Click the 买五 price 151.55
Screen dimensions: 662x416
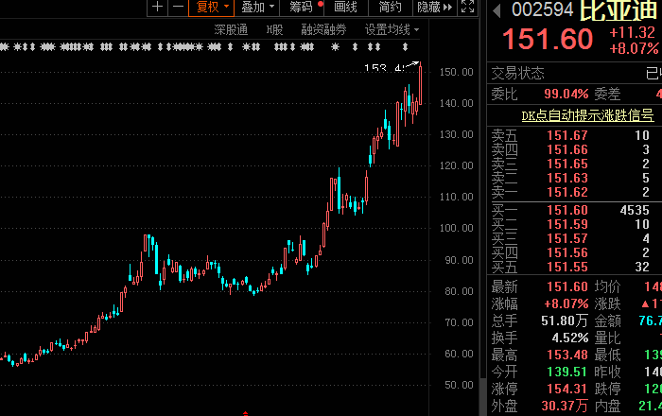point(567,267)
